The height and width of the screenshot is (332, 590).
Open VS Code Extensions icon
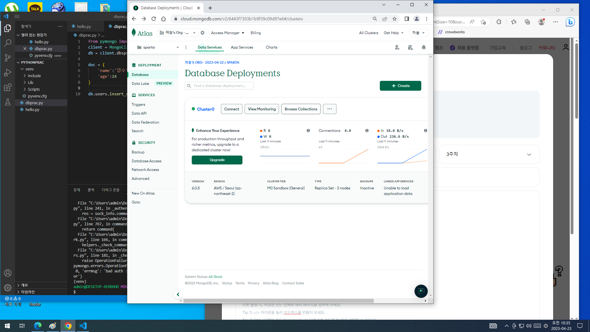[8, 87]
